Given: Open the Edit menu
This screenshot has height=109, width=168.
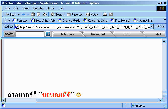Looking at the screenshot, I should tap(16, 8).
